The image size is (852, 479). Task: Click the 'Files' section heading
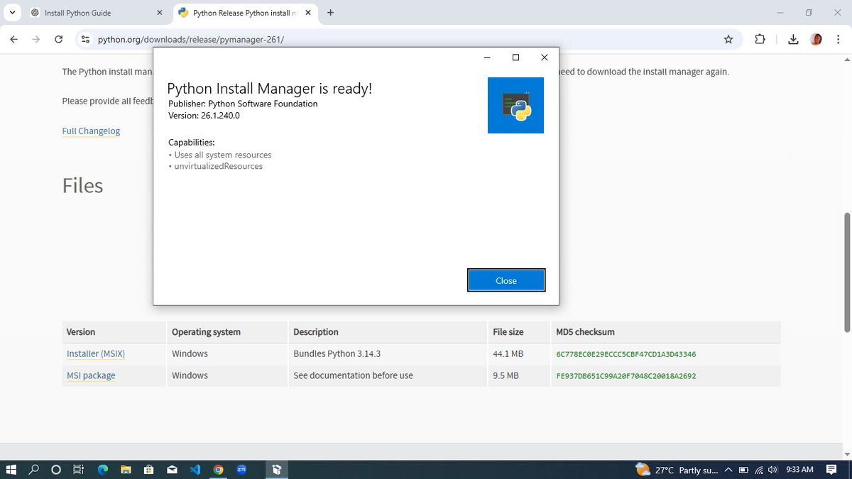82,186
